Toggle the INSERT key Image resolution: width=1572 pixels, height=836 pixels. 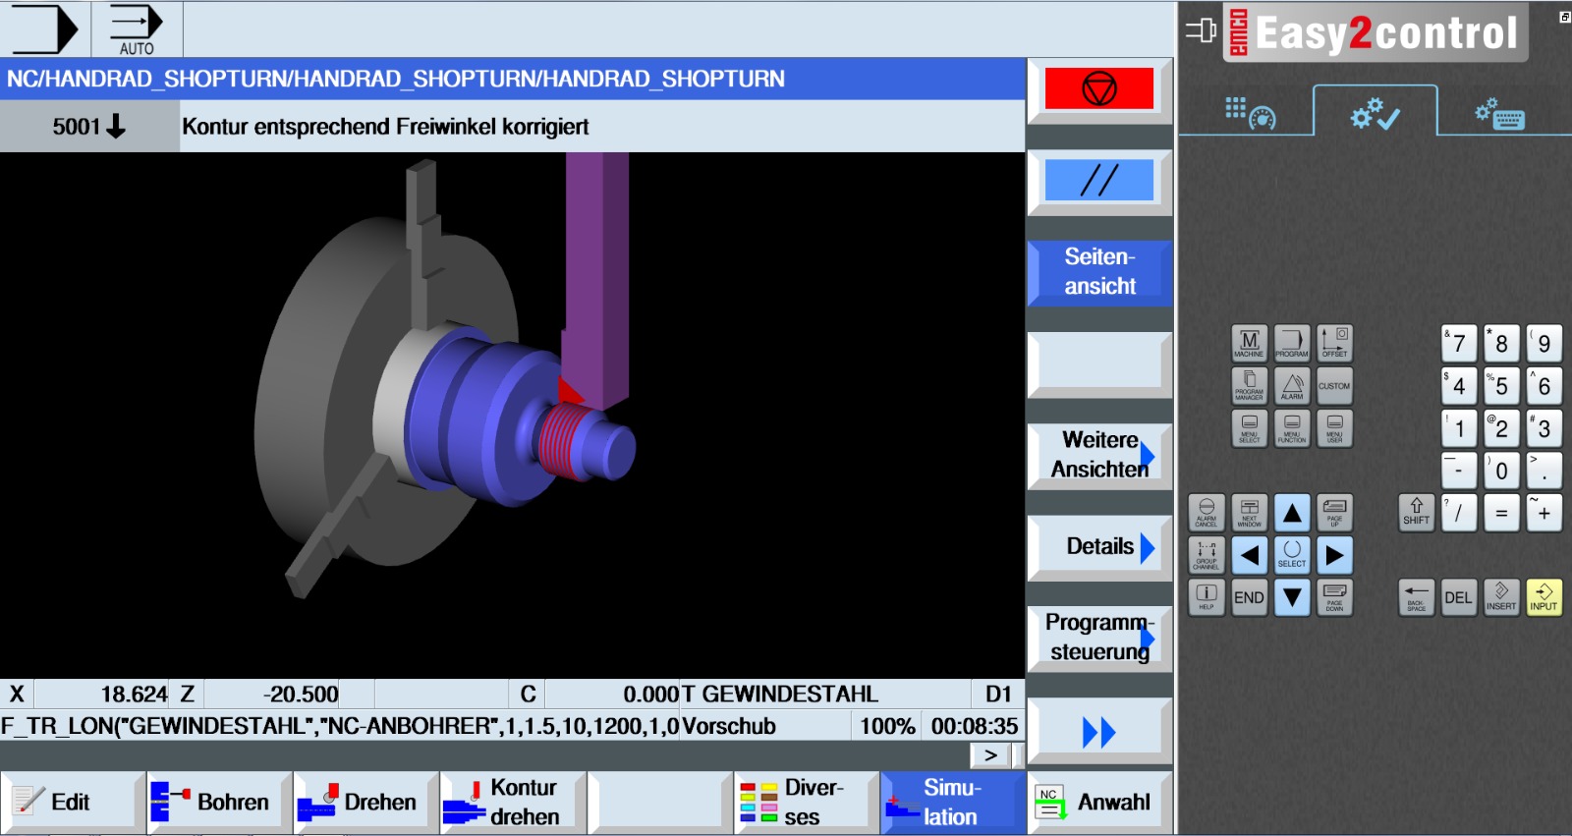point(1500,596)
